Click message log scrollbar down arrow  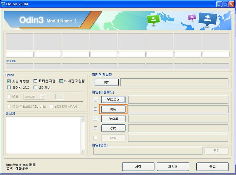point(83,151)
